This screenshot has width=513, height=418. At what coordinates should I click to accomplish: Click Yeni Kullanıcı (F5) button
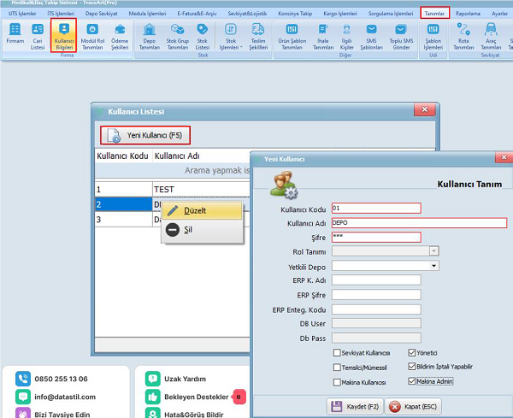[145, 135]
